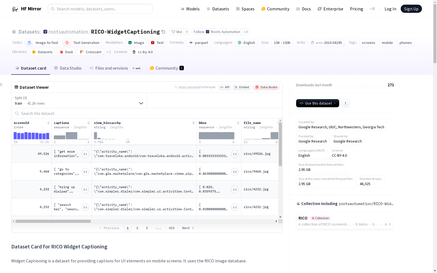Click the parquet format tag
The height and width of the screenshot is (273, 437).
(199, 43)
